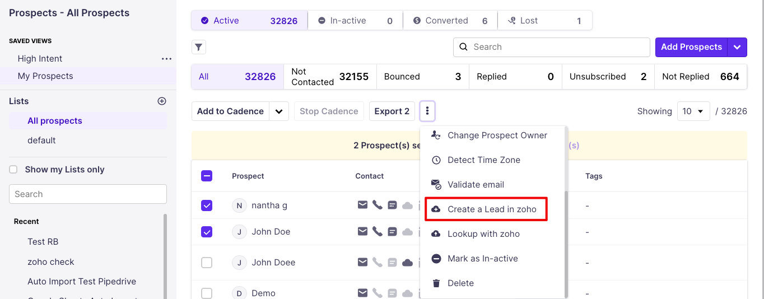
Task: Click cloud icon for nantha g
Action: pos(408,205)
